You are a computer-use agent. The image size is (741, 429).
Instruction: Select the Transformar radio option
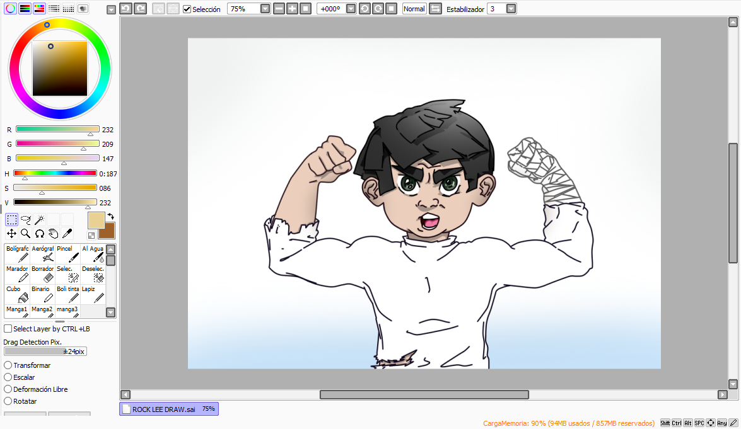coord(8,365)
